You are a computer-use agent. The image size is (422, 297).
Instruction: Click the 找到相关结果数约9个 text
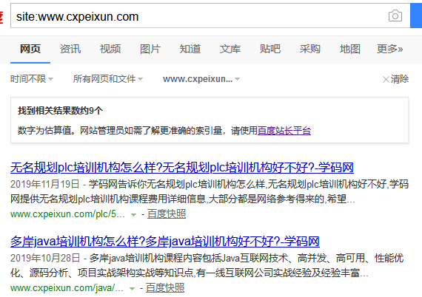click(60, 110)
